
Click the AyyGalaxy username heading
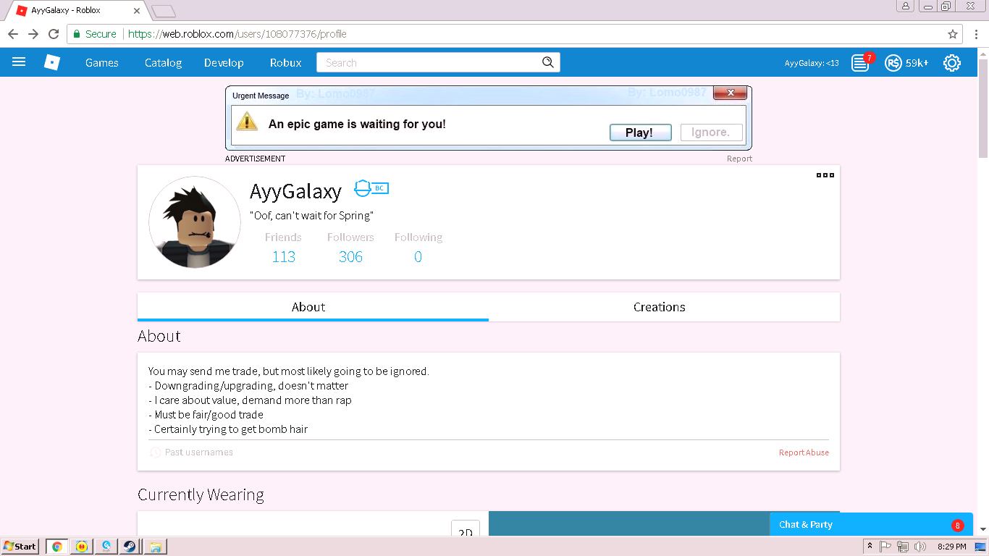coord(295,191)
